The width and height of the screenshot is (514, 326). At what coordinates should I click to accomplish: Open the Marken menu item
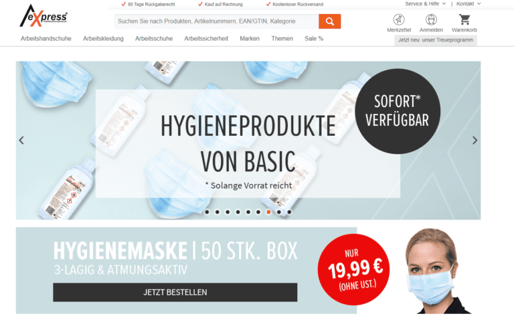click(x=250, y=38)
